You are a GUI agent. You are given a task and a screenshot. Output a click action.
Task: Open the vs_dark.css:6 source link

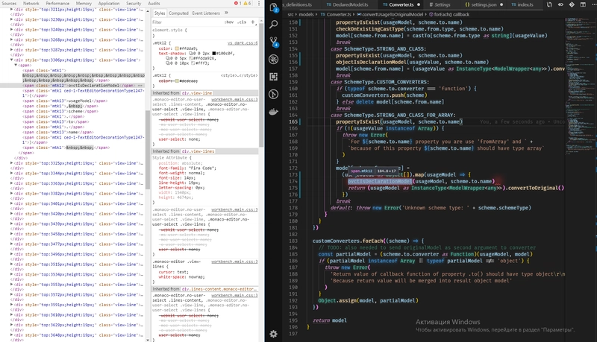[242, 45]
